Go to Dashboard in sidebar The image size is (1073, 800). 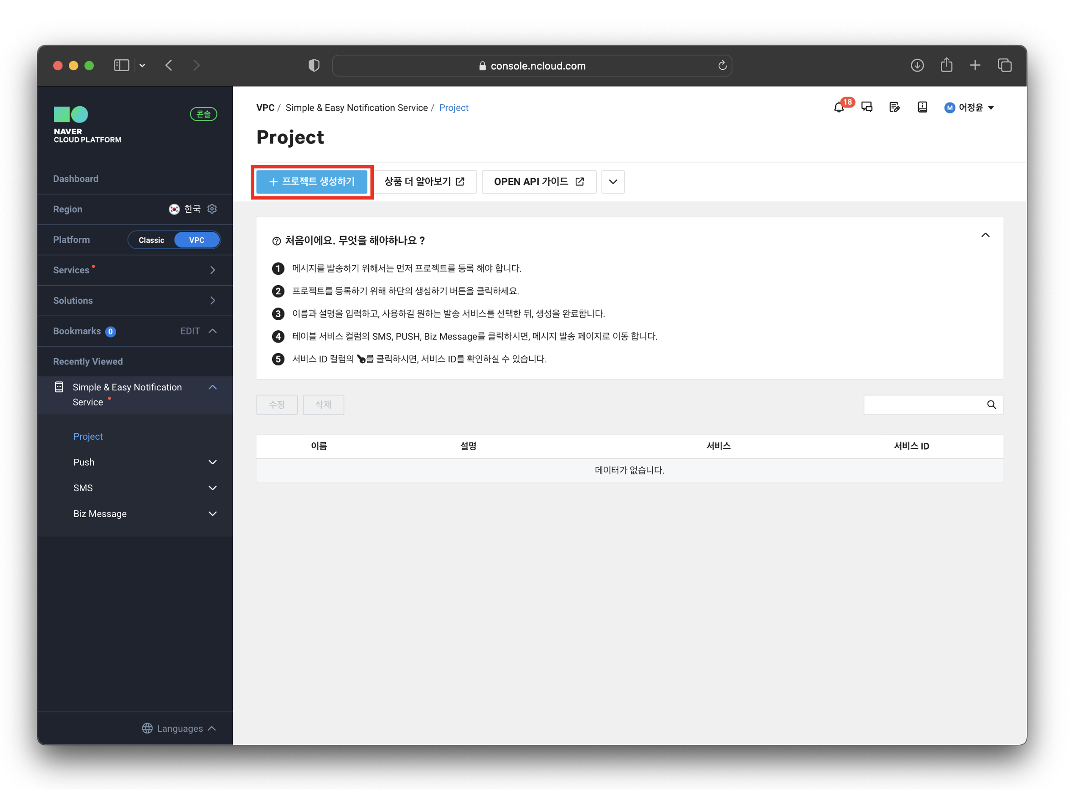click(76, 179)
